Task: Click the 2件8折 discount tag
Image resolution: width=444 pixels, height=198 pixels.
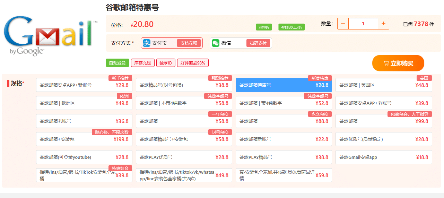Action: click(x=264, y=27)
